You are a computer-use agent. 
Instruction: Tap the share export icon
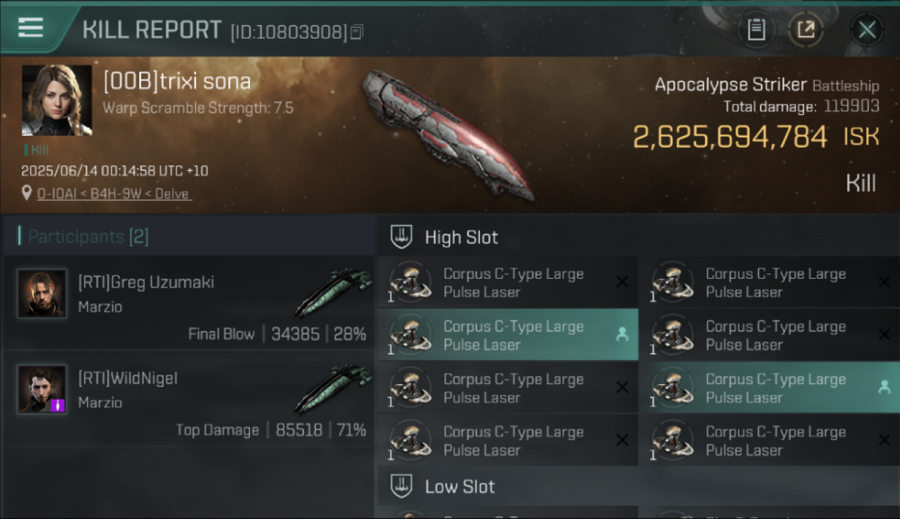pyautogui.click(x=806, y=30)
